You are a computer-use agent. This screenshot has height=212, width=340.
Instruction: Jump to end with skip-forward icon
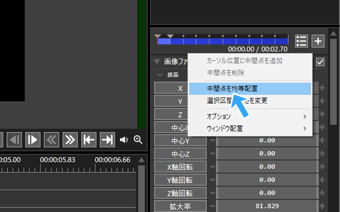(x=107, y=140)
